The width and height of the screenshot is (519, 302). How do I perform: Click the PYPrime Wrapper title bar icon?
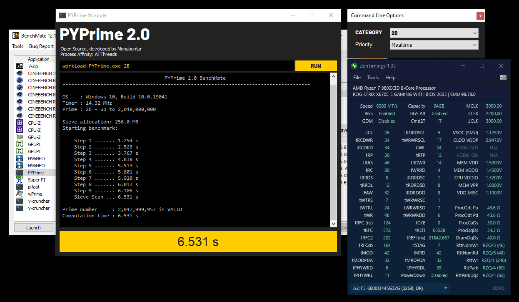[x=62, y=15]
